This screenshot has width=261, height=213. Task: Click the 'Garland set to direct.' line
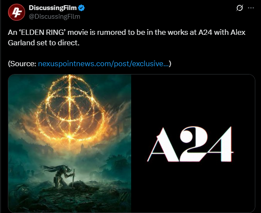tap(44, 43)
